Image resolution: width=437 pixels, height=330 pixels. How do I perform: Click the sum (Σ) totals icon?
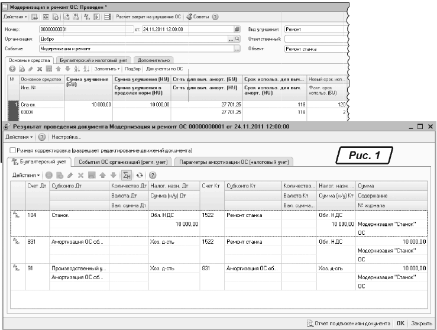125,176
